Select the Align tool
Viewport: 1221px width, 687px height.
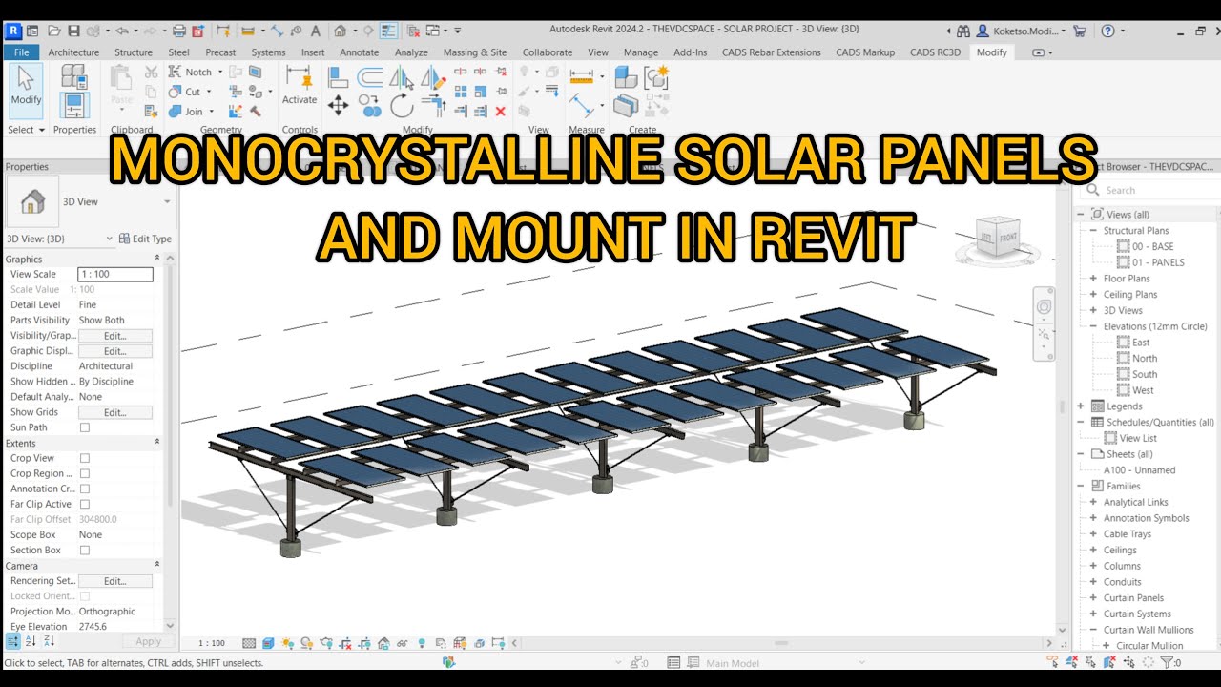[x=338, y=77]
